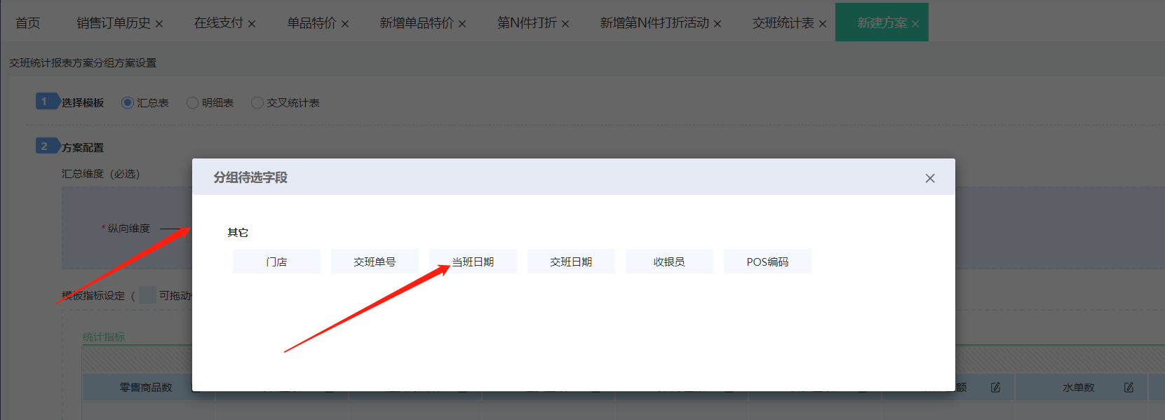Switch to 在线支付 tab
The height and width of the screenshot is (420, 1165).
219,23
